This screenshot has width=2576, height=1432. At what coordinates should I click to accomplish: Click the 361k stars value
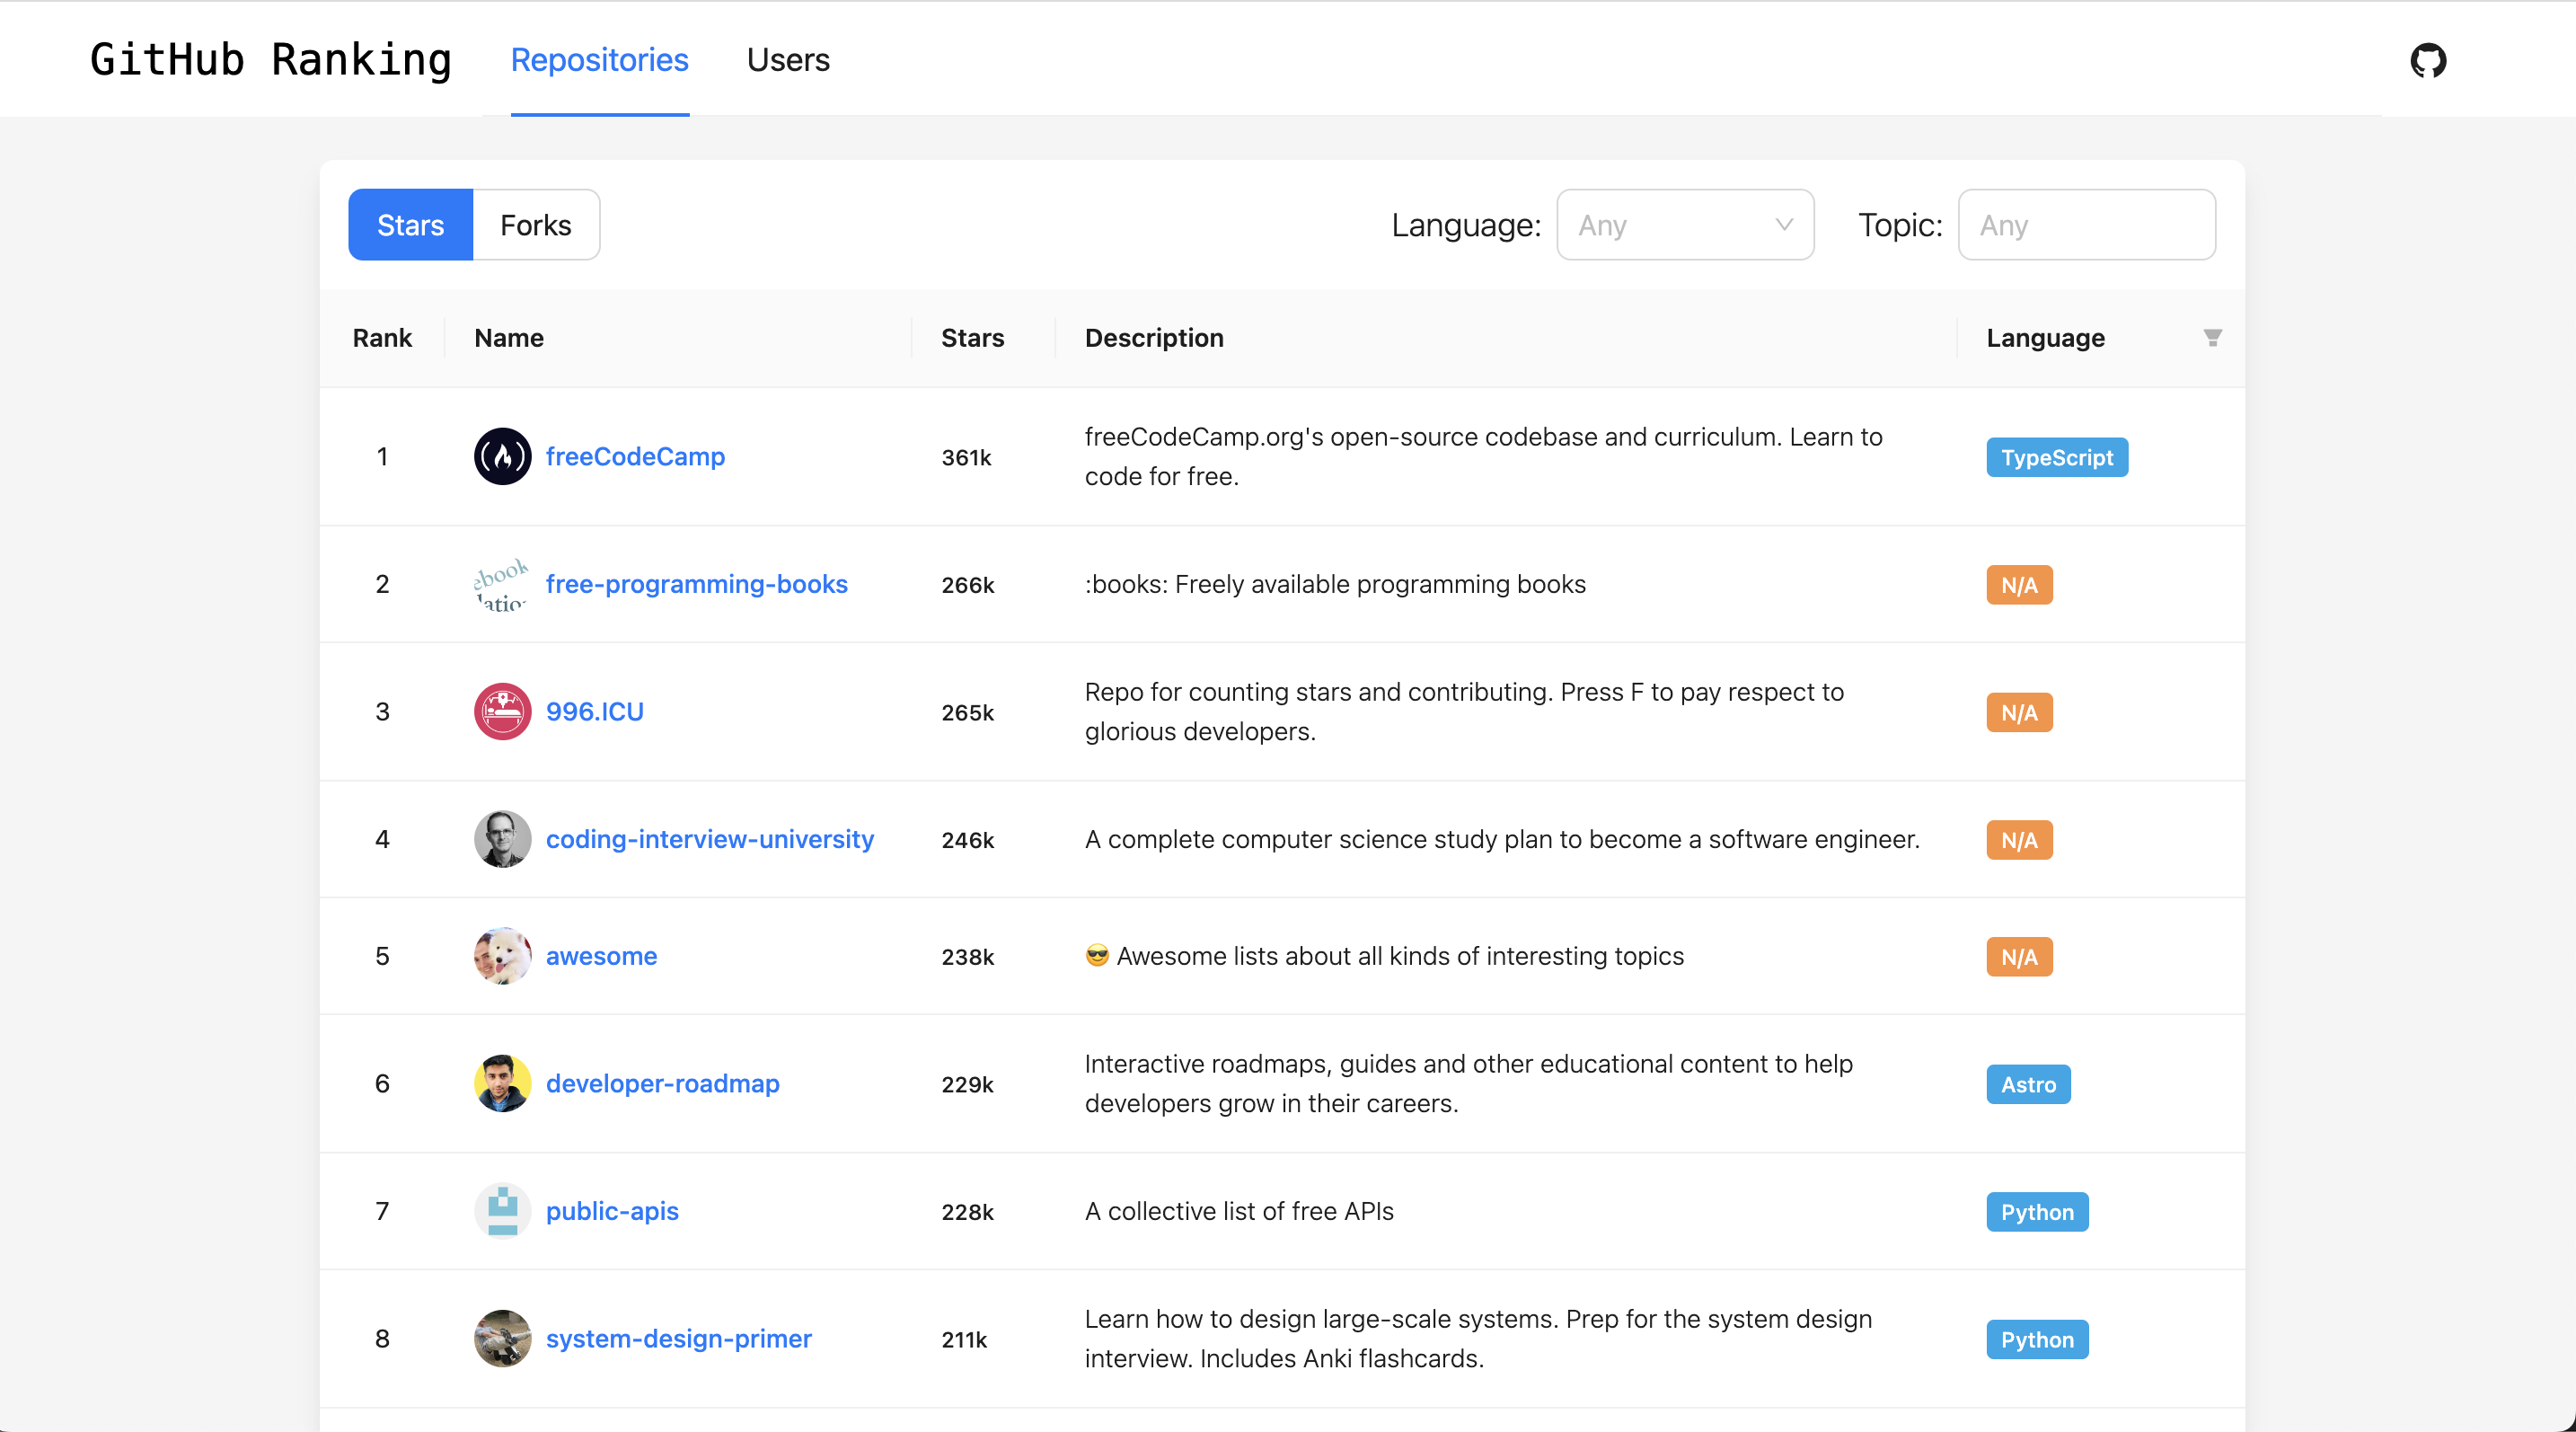966,458
